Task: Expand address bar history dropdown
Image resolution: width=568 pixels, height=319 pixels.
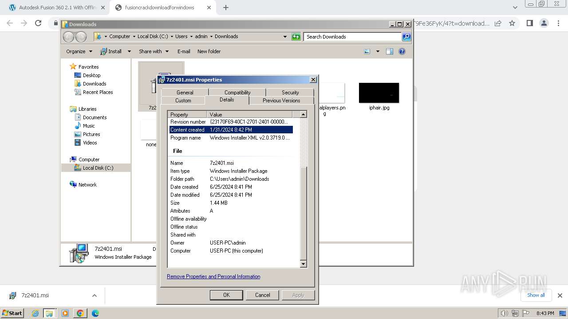Action: 285,37
